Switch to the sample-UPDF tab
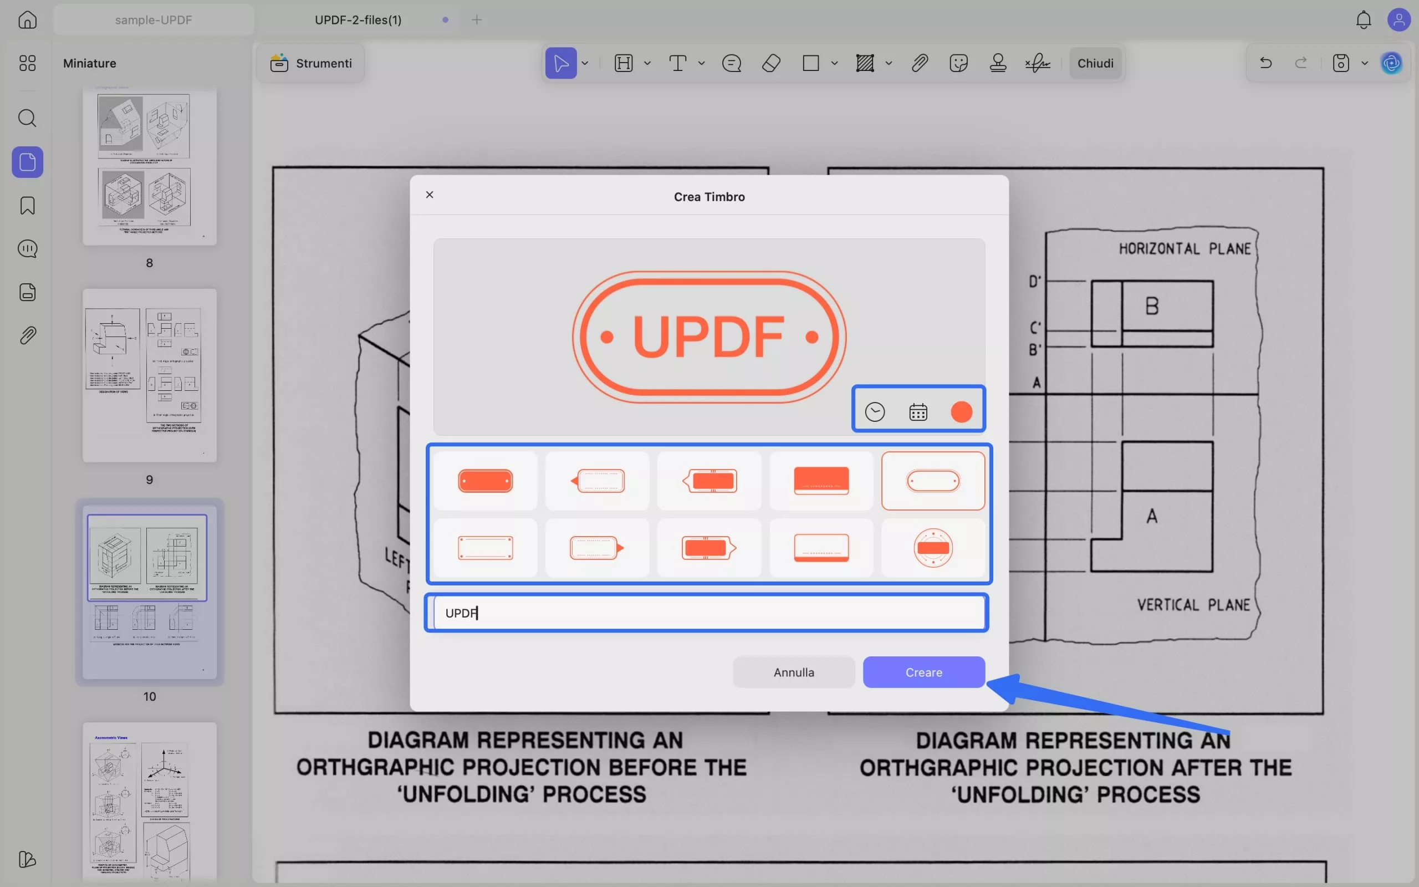Screen dimensions: 1419x887 coord(153,20)
